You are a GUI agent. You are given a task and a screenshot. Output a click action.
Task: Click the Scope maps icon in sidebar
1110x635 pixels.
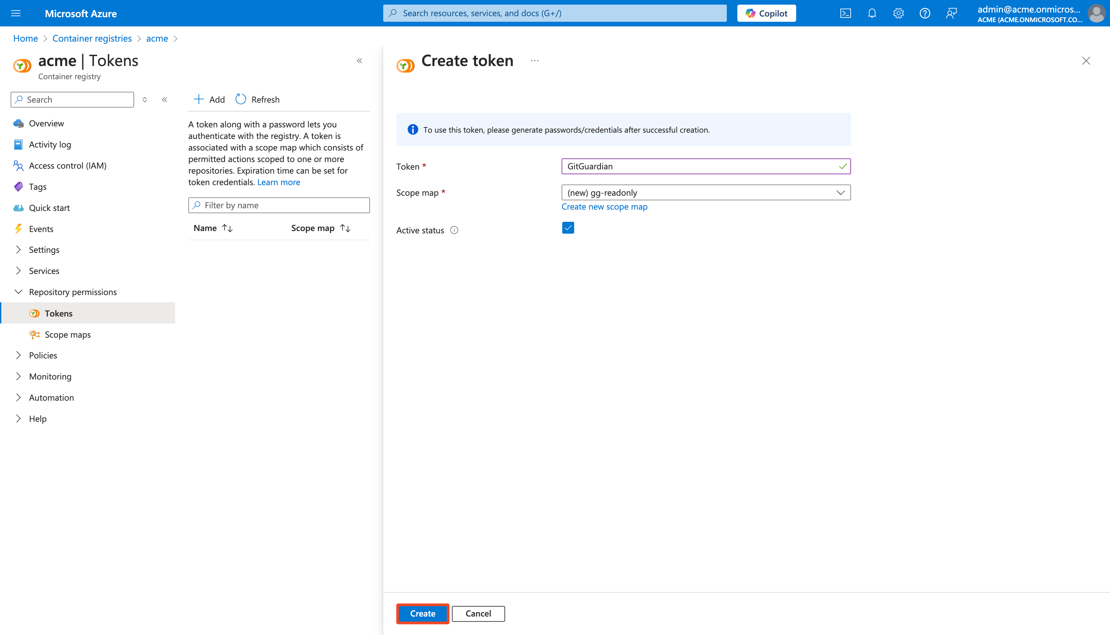pos(34,335)
